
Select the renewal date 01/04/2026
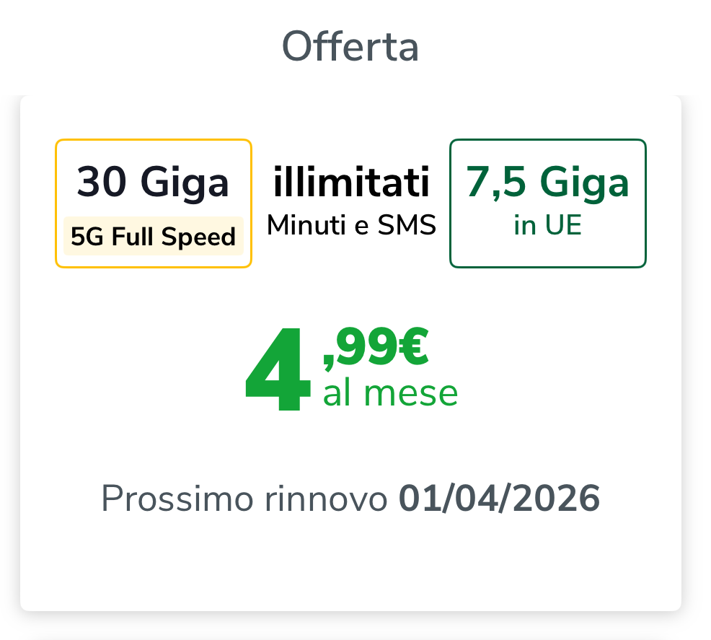point(500,499)
